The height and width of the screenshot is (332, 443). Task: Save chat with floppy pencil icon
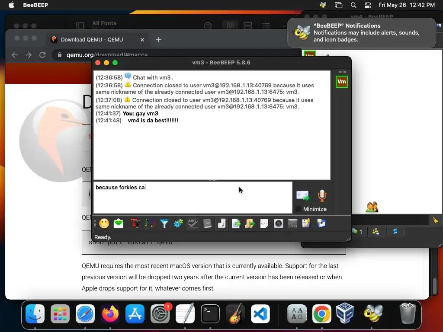pyautogui.click(x=306, y=223)
